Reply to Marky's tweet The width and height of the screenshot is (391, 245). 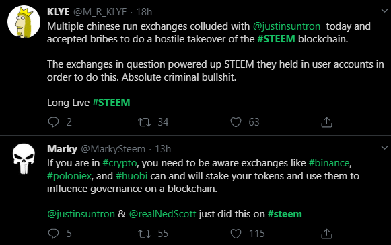tap(53, 234)
